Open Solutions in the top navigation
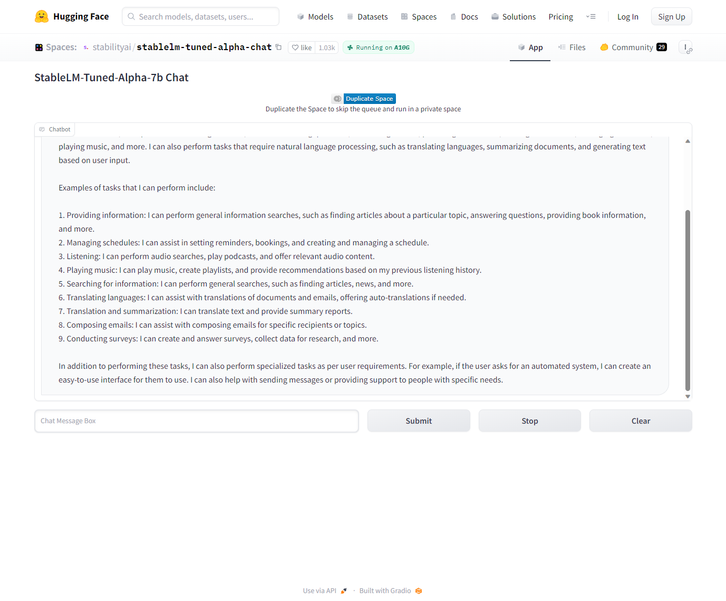726x601 pixels. click(x=514, y=17)
